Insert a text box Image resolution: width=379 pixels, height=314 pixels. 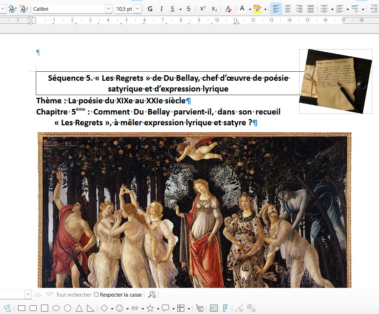[214, 308]
